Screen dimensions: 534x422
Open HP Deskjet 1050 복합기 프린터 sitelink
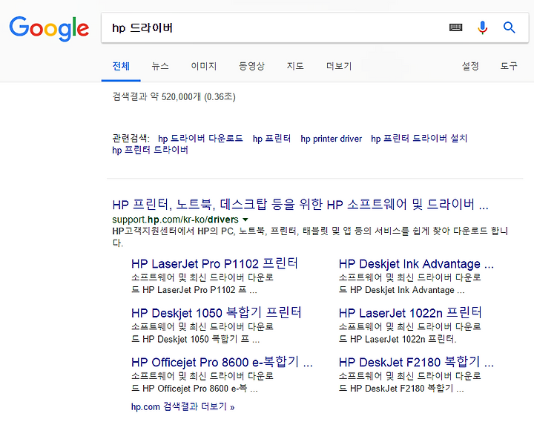(x=217, y=313)
